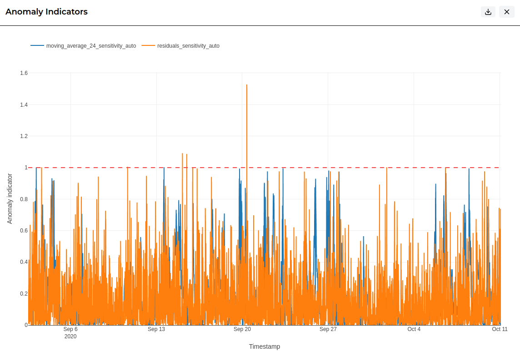Click the 1.2 y-axis tick label
This screenshot has width=520, height=351.
pyautogui.click(x=24, y=136)
